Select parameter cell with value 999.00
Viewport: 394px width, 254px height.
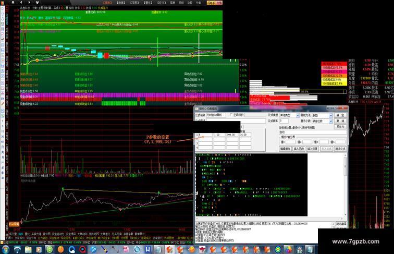tap(232, 135)
